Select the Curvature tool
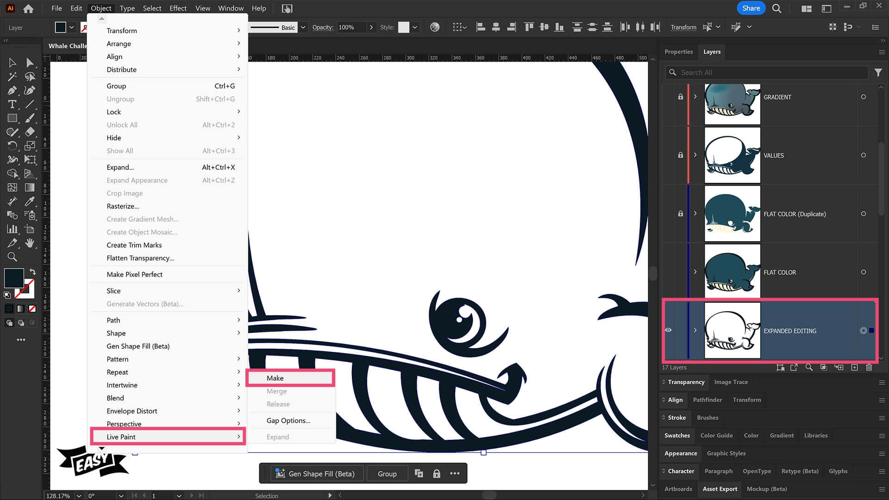 [x=30, y=90]
